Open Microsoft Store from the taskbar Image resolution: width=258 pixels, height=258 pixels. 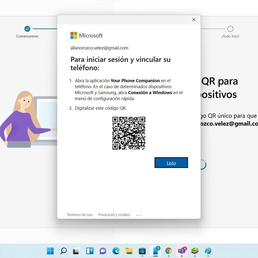pyautogui.click(x=142, y=251)
